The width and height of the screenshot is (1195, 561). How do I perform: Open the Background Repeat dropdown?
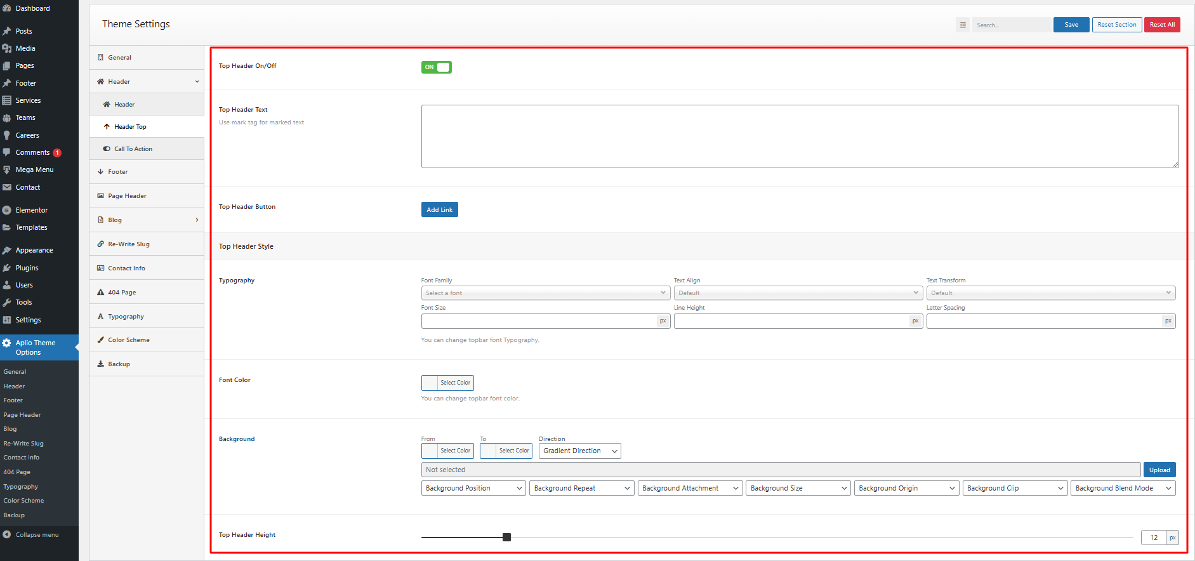[x=582, y=488]
